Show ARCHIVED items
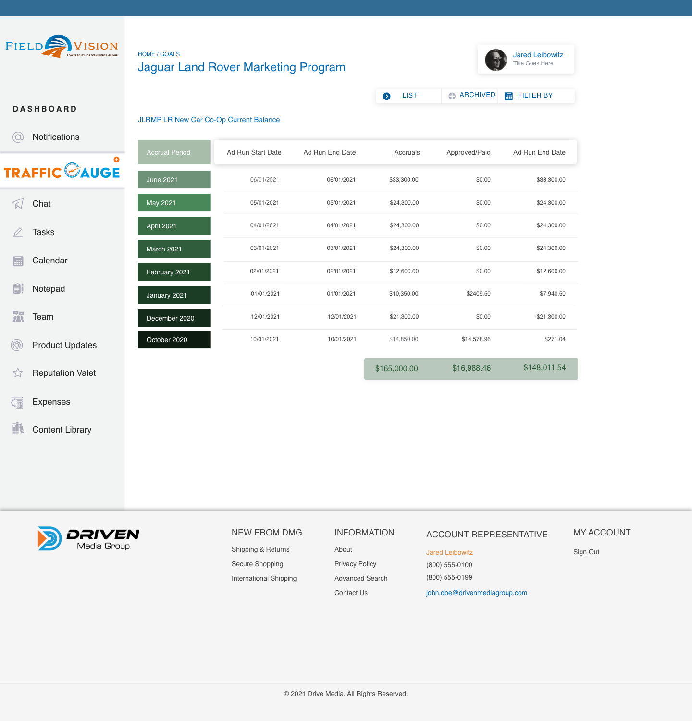 click(x=477, y=95)
